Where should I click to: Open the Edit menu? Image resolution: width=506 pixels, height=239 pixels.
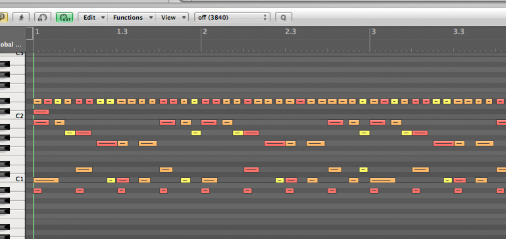click(93, 17)
